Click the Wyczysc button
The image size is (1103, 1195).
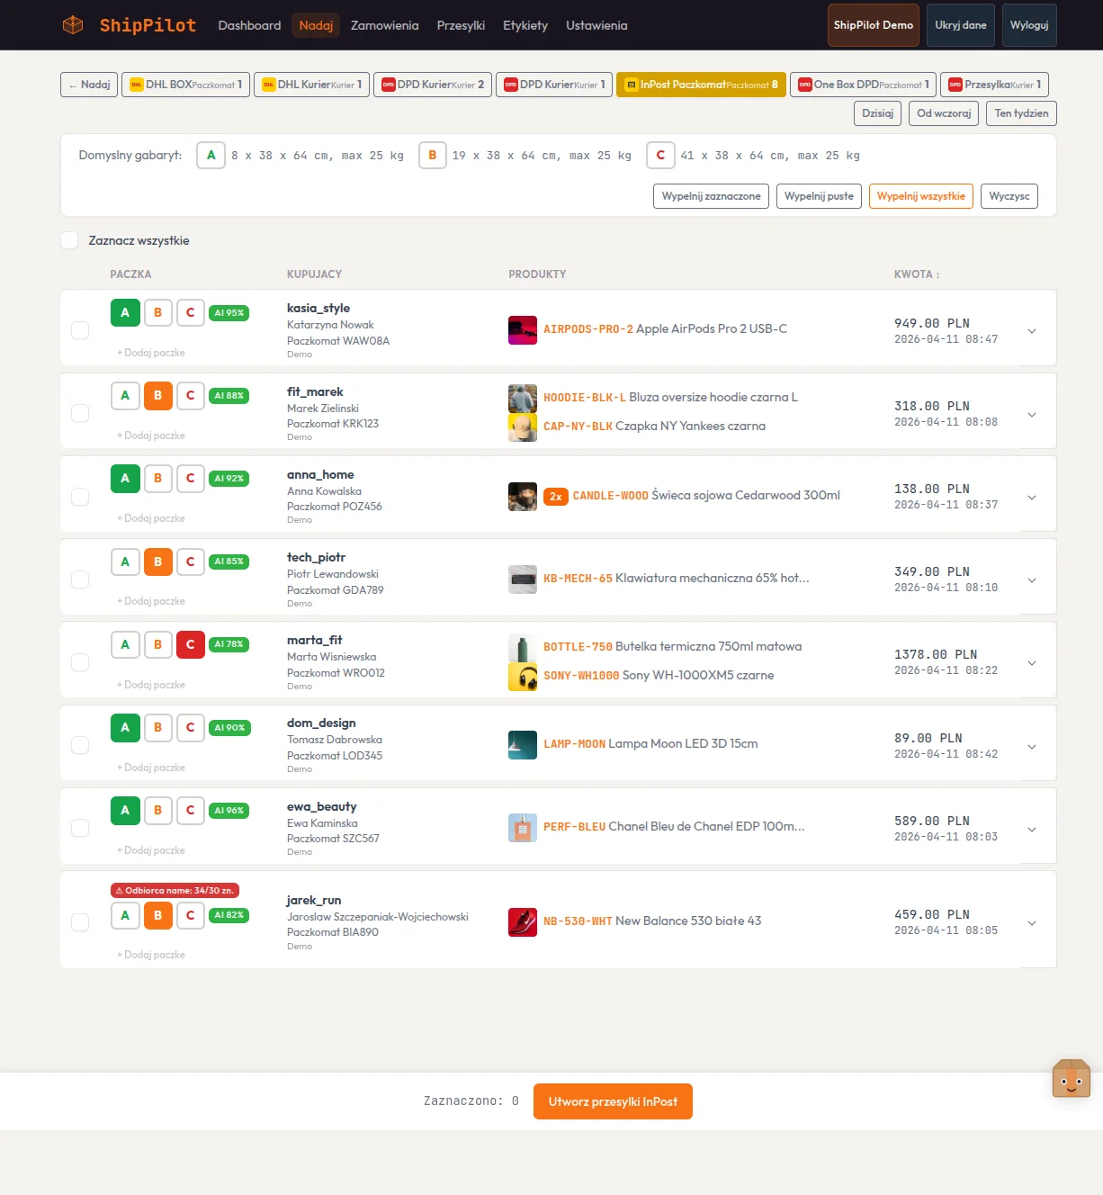pyautogui.click(x=1009, y=196)
